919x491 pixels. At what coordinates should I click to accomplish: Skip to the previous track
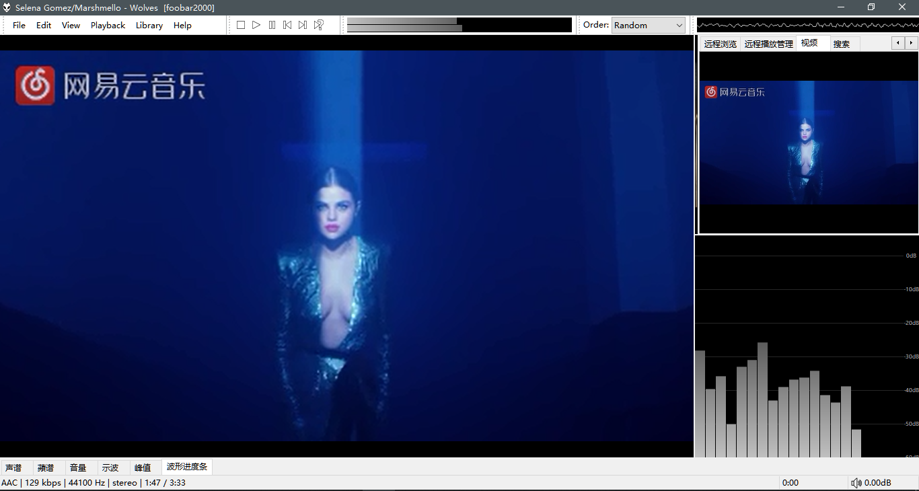click(x=287, y=25)
